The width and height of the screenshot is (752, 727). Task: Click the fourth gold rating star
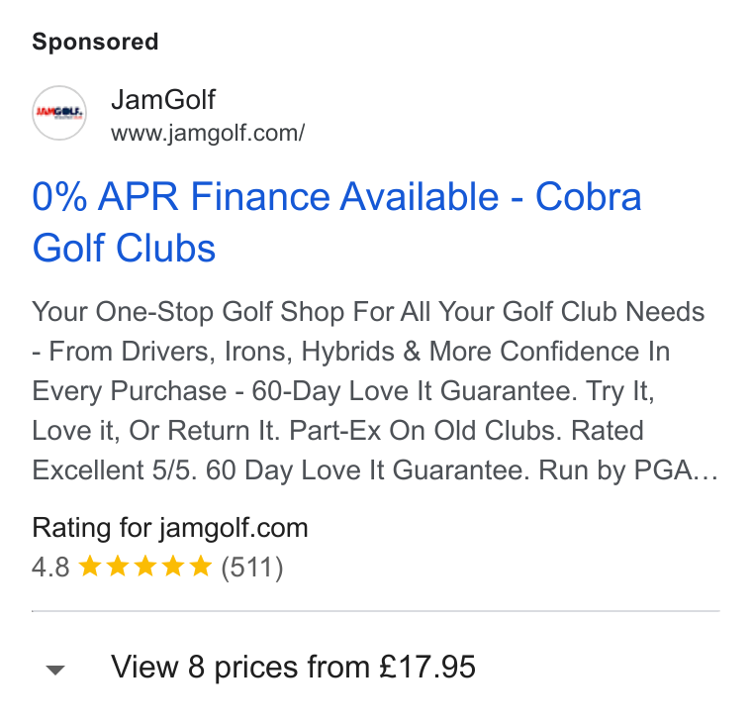pos(172,566)
